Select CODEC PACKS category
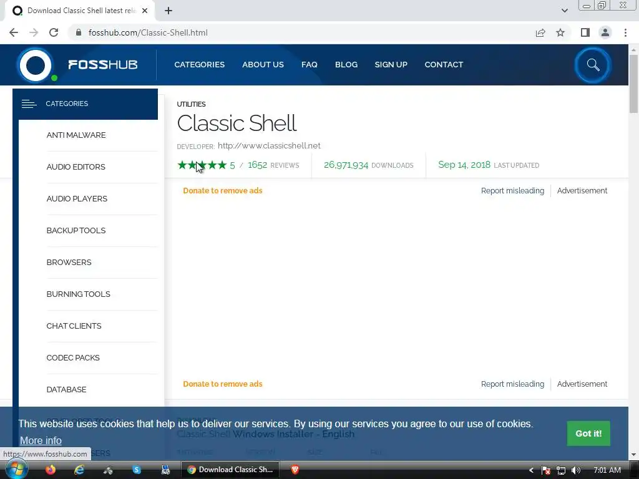The image size is (639, 479). (73, 357)
